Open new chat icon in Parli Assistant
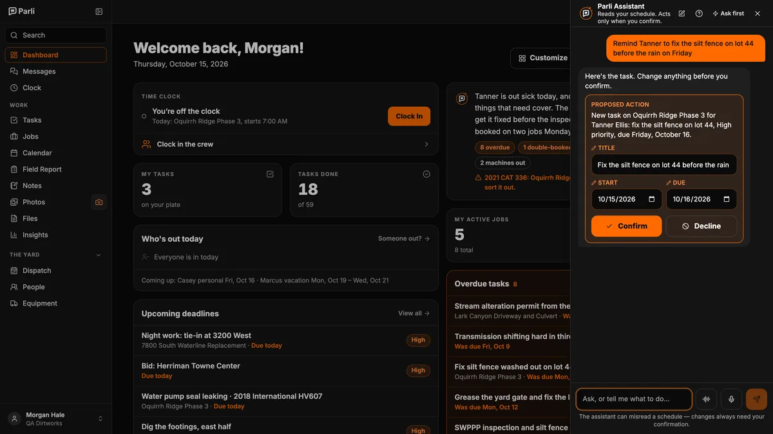Screen dimensions: 773x434 [682, 14]
